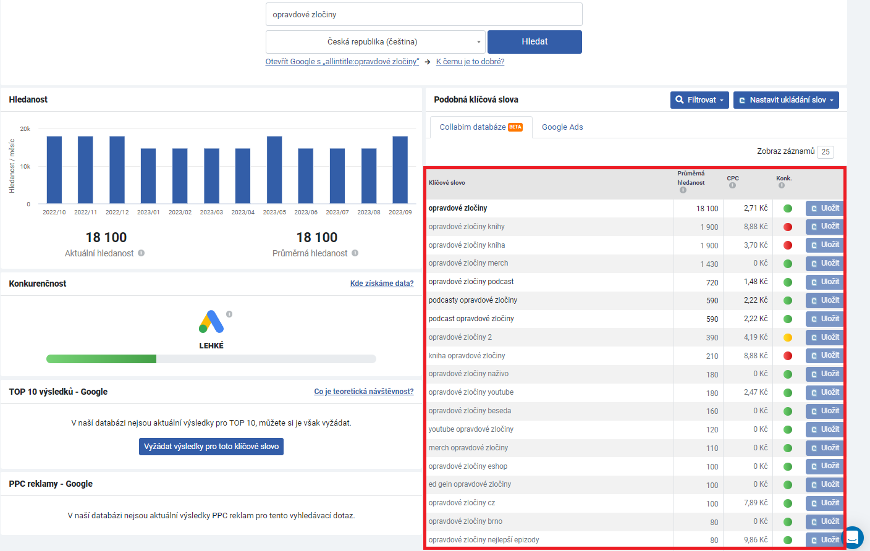Open Google allintitle:opravdové zločiny link
Viewport: 870px width, 551px height.
(x=342, y=62)
